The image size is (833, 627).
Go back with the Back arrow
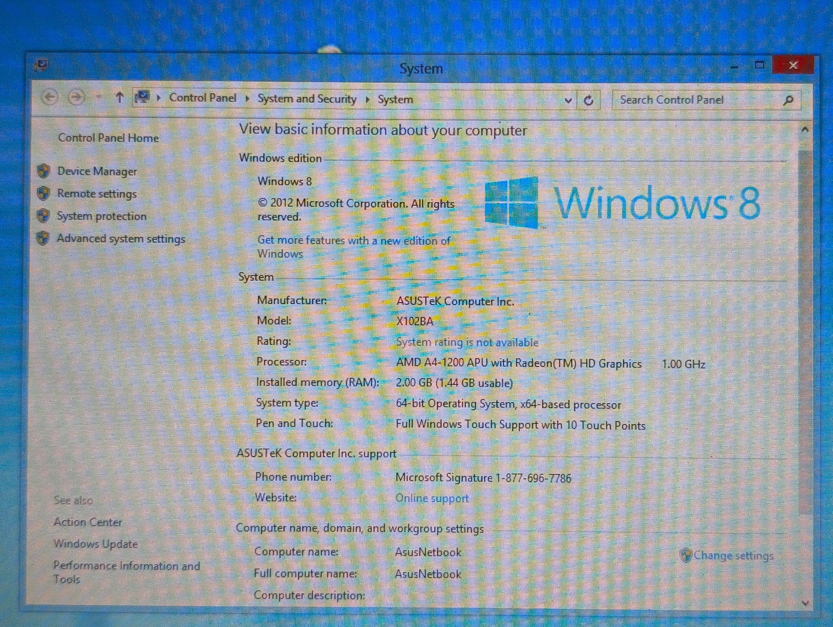click(x=49, y=97)
